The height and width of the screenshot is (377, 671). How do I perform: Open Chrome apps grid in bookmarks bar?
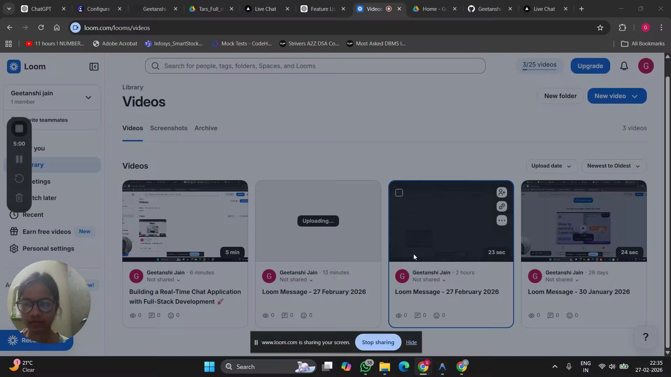pos(8,43)
